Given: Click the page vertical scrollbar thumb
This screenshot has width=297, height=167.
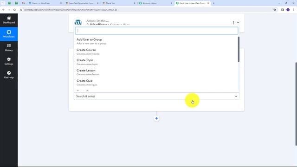Looking at the screenshot, I should pyautogui.click(x=296, y=104).
